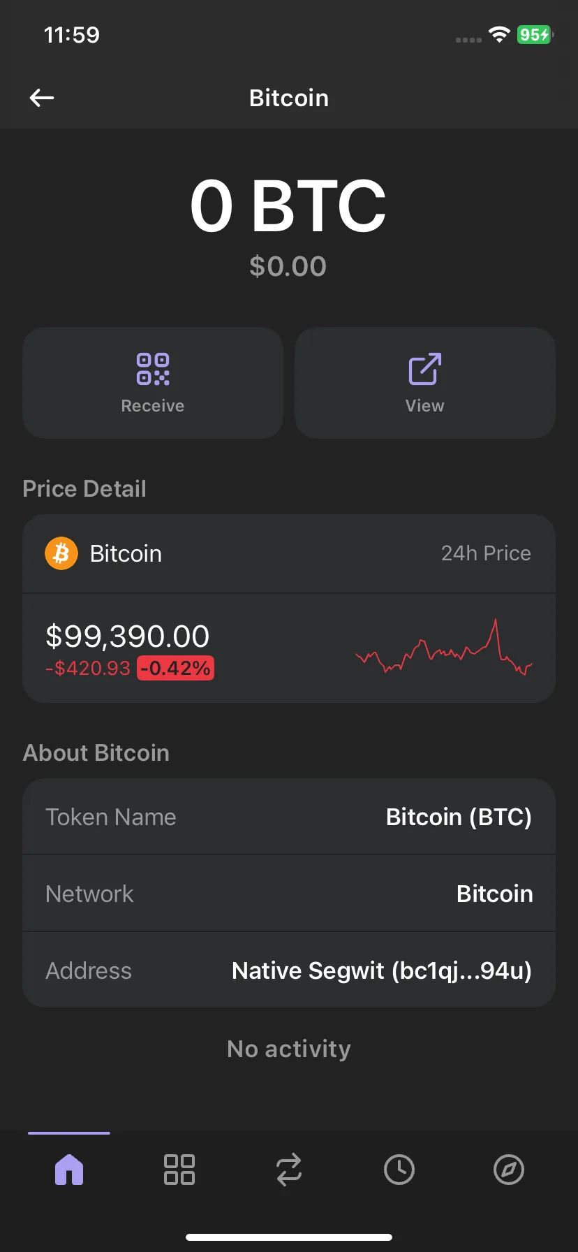Open the history clock tab
578x1252 pixels.
[x=399, y=1170]
